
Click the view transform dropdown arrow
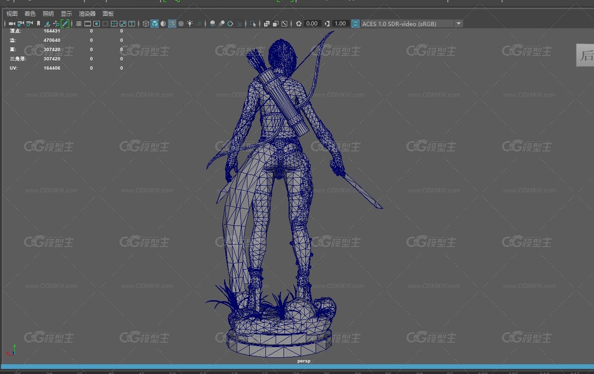coord(458,24)
